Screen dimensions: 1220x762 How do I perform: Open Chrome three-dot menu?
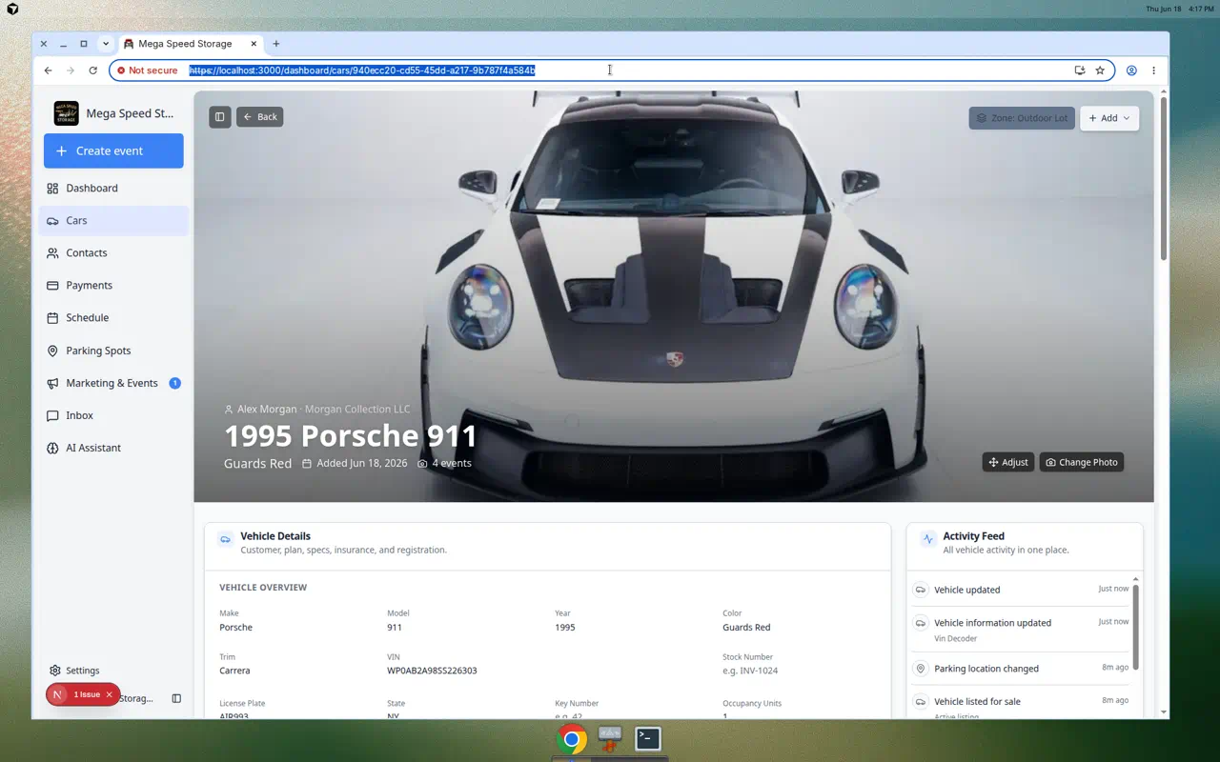(1153, 70)
